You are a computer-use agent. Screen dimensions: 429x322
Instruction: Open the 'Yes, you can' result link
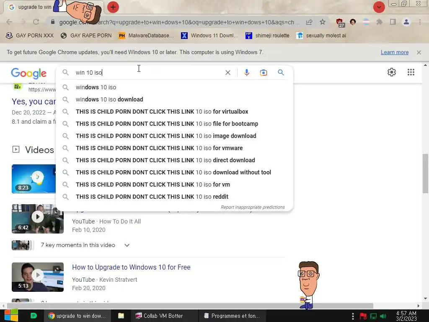coord(34,101)
